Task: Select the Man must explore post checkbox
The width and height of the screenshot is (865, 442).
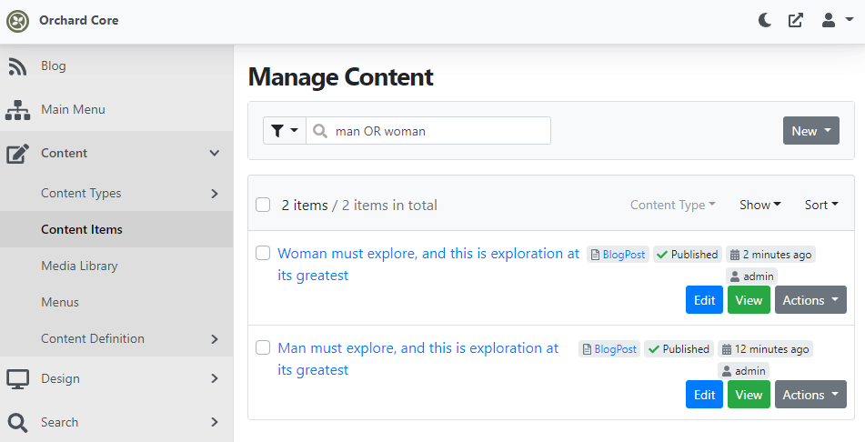Action: pyautogui.click(x=263, y=347)
